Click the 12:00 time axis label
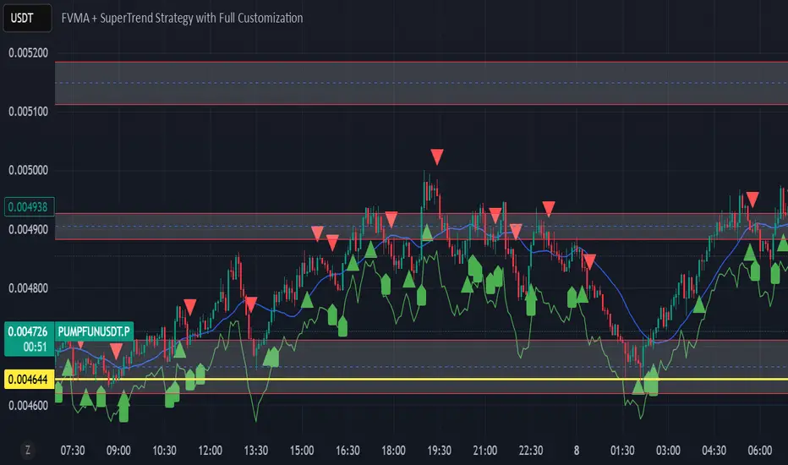The width and height of the screenshot is (788, 465). click(210, 451)
